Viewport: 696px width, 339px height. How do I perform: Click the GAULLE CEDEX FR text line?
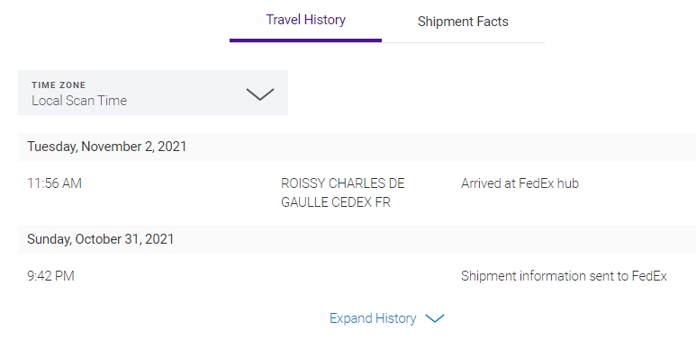coord(336,202)
